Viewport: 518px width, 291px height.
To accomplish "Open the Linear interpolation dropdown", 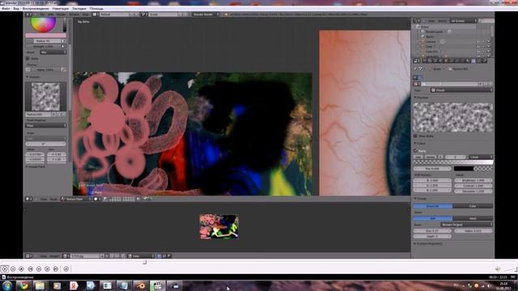I will tap(481, 157).
